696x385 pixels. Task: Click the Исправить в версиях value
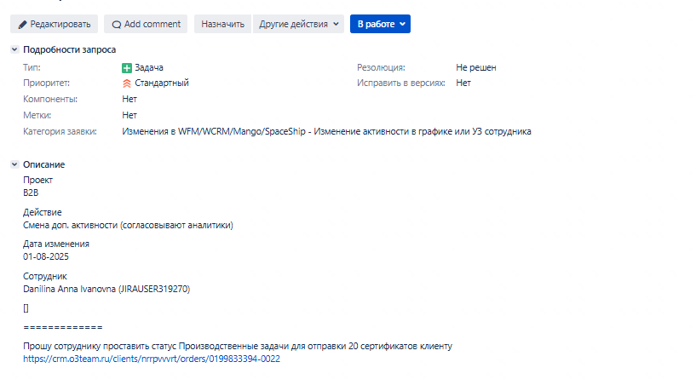(x=463, y=83)
